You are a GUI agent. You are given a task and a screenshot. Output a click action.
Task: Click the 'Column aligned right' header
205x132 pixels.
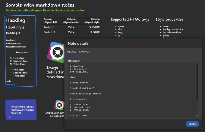coord(92,21)
